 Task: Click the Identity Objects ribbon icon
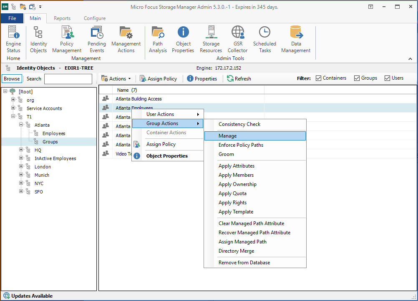coord(38,39)
